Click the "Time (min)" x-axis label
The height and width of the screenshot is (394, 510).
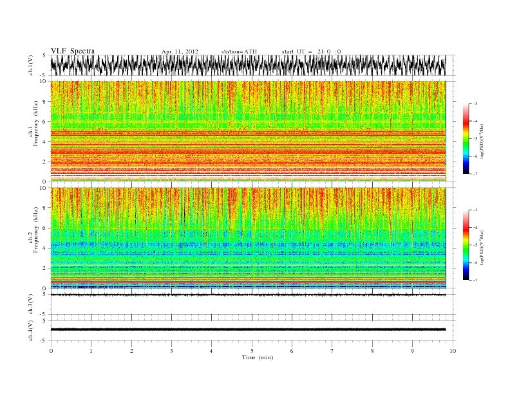(258, 357)
